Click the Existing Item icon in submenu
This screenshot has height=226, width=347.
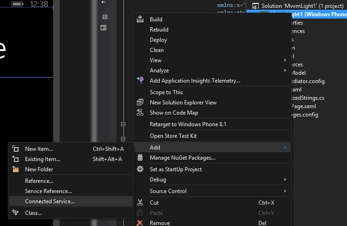[x=15, y=159]
